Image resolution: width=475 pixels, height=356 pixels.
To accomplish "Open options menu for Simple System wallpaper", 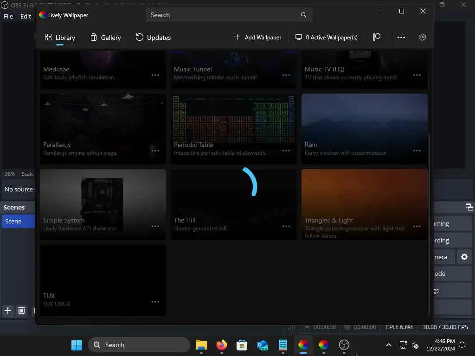I will pyautogui.click(x=155, y=226).
